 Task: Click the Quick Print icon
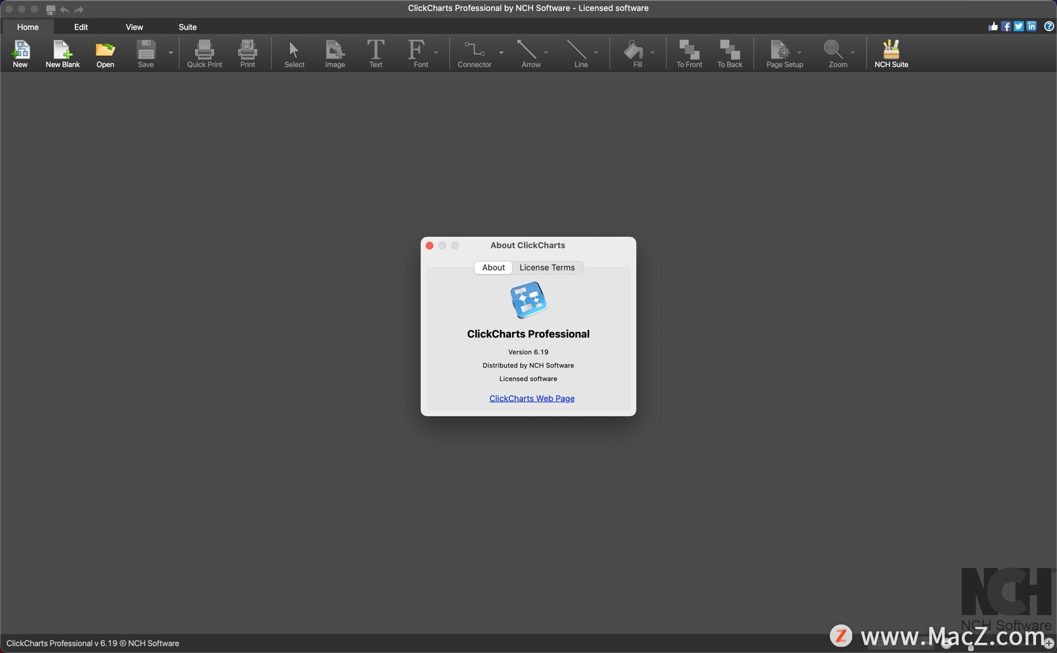point(204,54)
